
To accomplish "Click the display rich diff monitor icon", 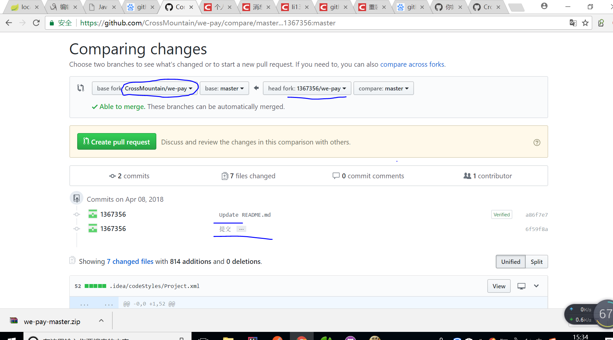I will click(521, 286).
